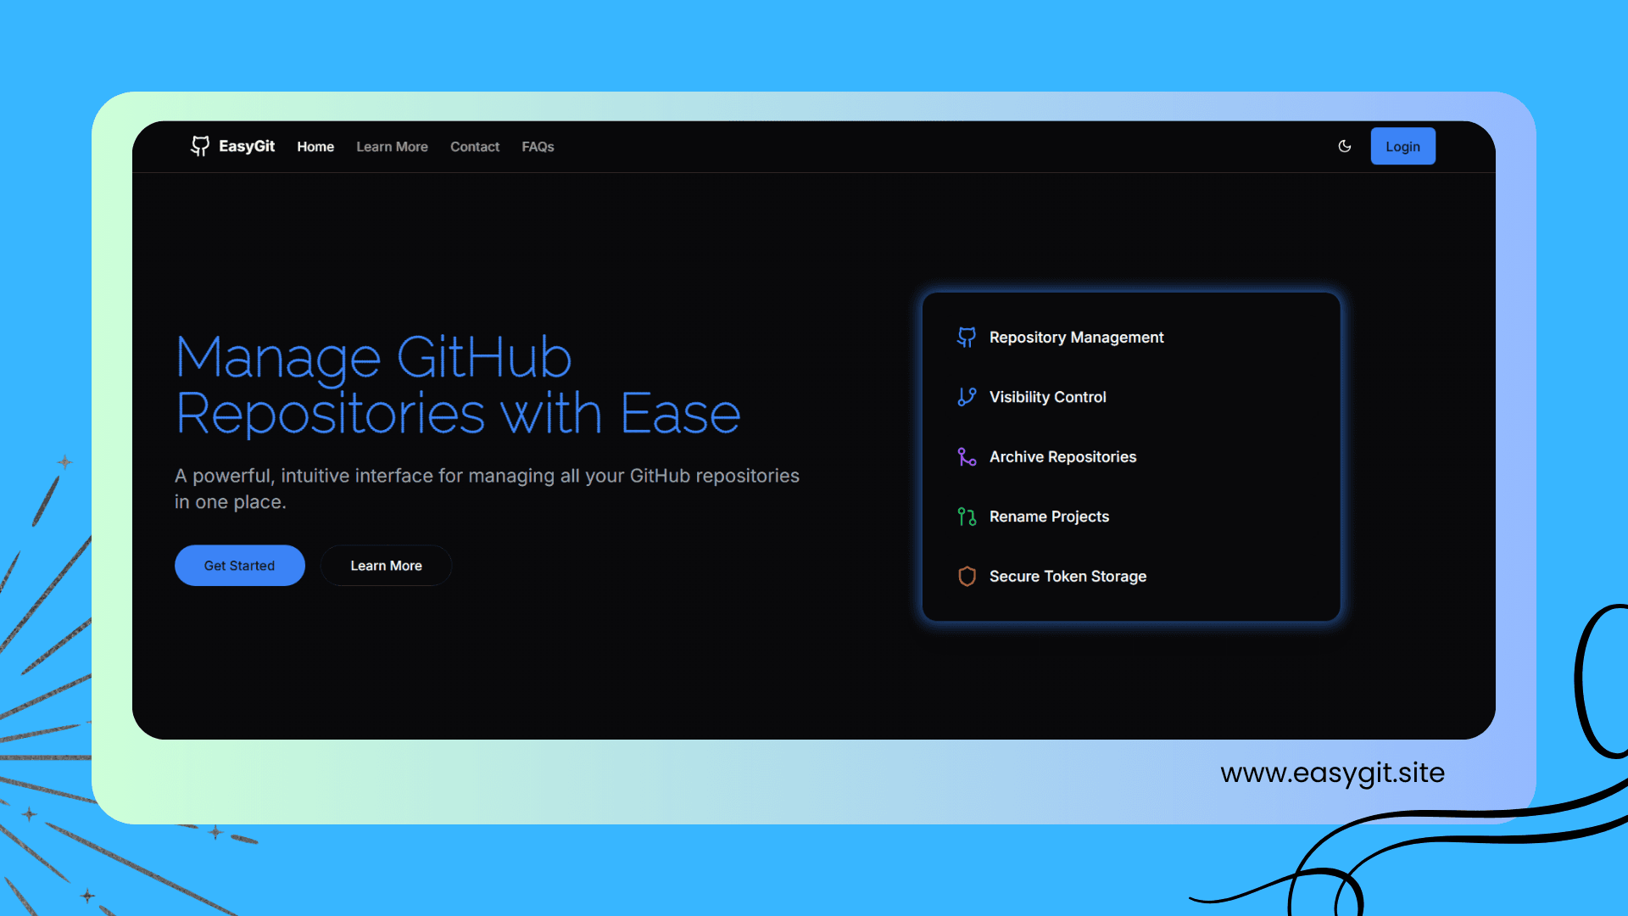Image resolution: width=1628 pixels, height=916 pixels.
Task: Click the Visibility Control branch icon
Action: coord(967,397)
